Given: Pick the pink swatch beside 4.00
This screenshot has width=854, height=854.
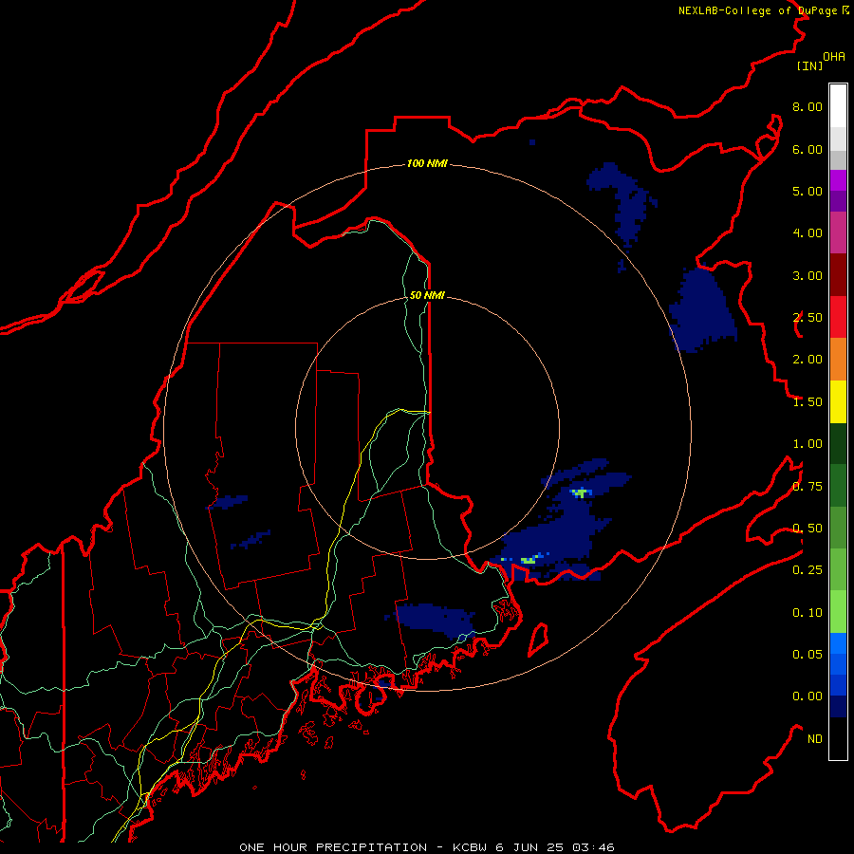Looking at the screenshot, I should pyautogui.click(x=838, y=232).
